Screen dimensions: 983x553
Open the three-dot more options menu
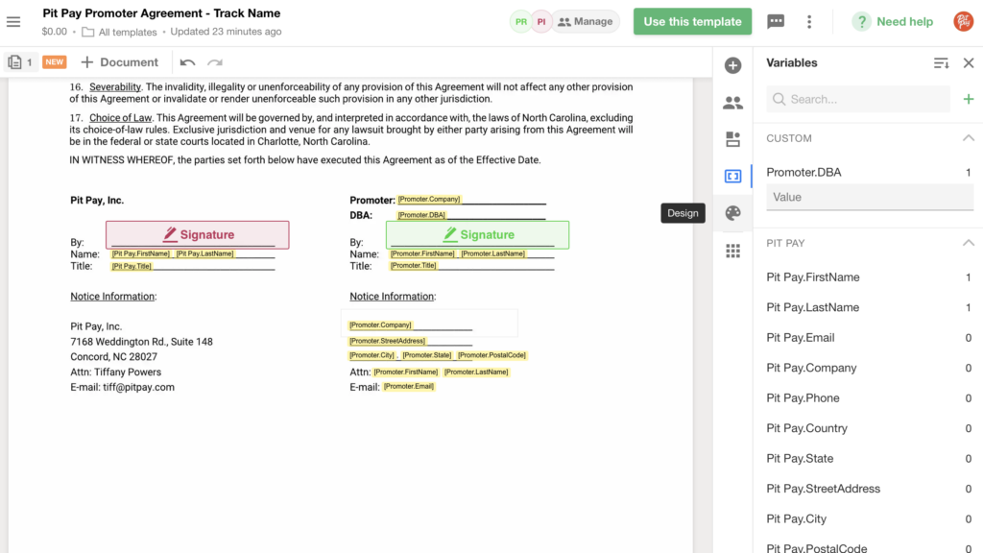pyautogui.click(x=809, y=21)
